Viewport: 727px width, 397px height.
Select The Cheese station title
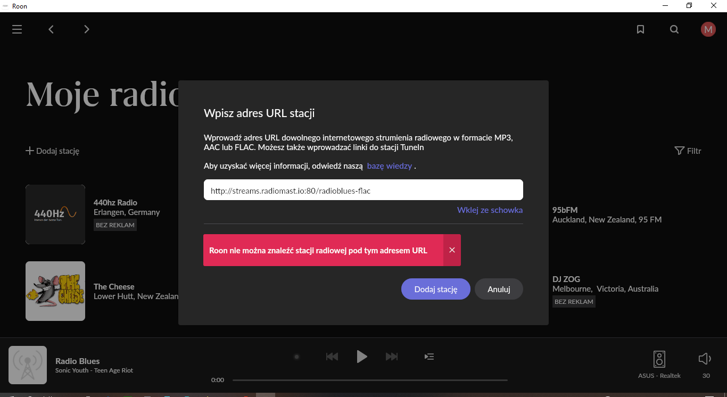[x=114, y=287]
